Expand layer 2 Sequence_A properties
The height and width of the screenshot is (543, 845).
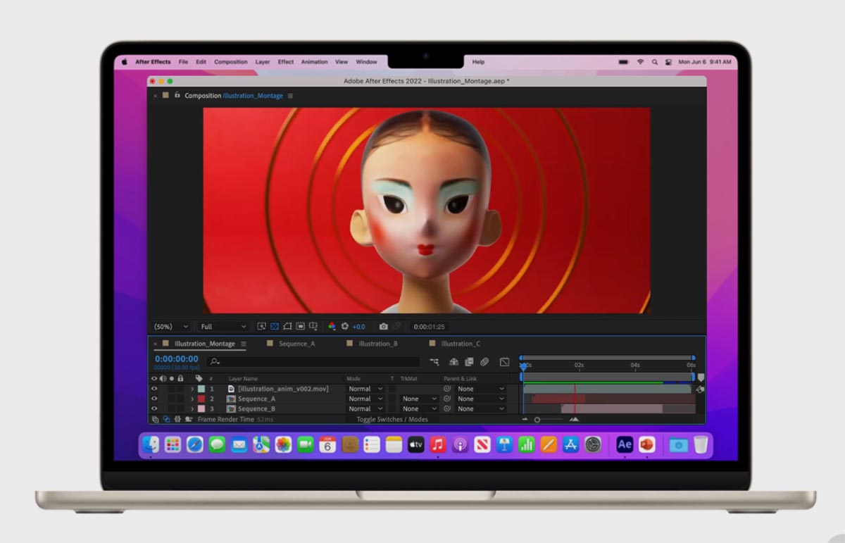point(192,399)
